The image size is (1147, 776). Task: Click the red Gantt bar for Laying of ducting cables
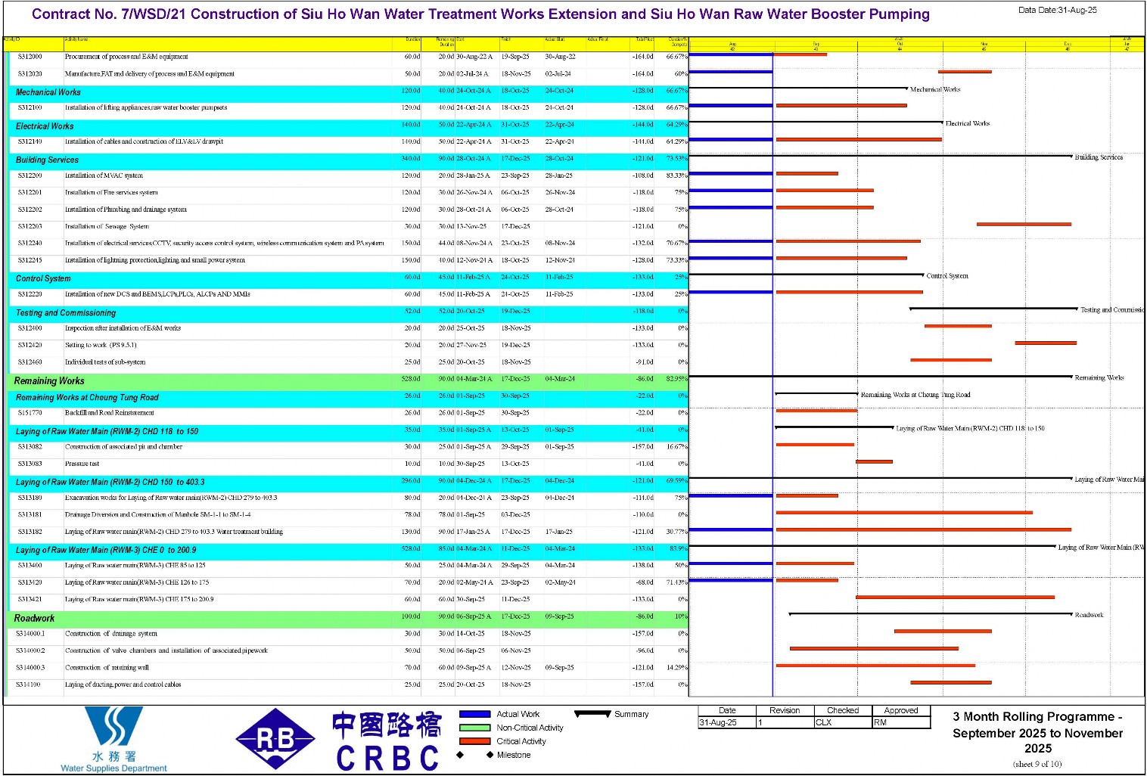pos(951,682)
